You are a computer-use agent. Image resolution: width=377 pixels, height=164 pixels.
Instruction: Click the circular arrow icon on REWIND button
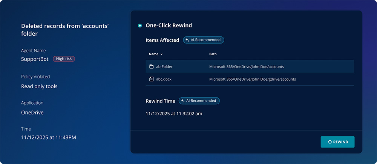pyautogui.click(x=330, y=142)
